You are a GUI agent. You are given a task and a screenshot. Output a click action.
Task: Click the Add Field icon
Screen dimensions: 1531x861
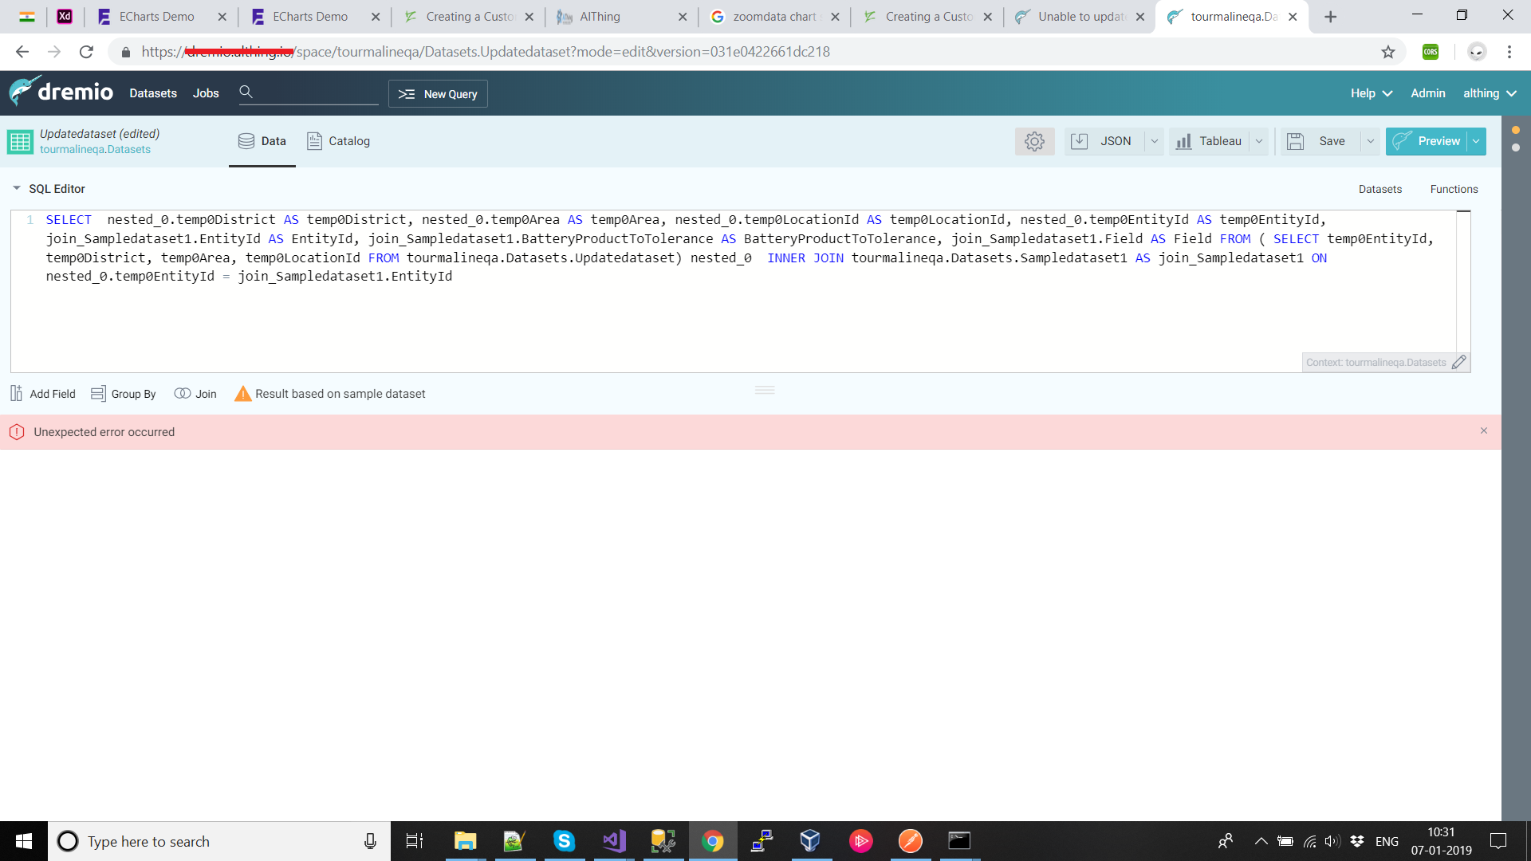point(17,394)
